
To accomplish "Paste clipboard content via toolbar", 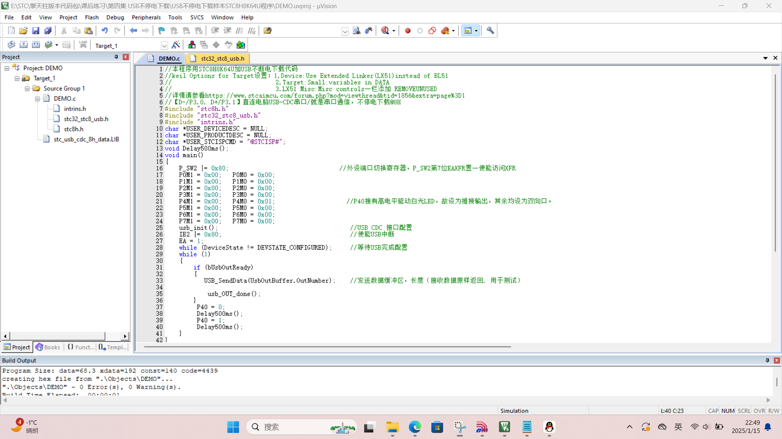I will pyautogui.click(x=88, y=30).
